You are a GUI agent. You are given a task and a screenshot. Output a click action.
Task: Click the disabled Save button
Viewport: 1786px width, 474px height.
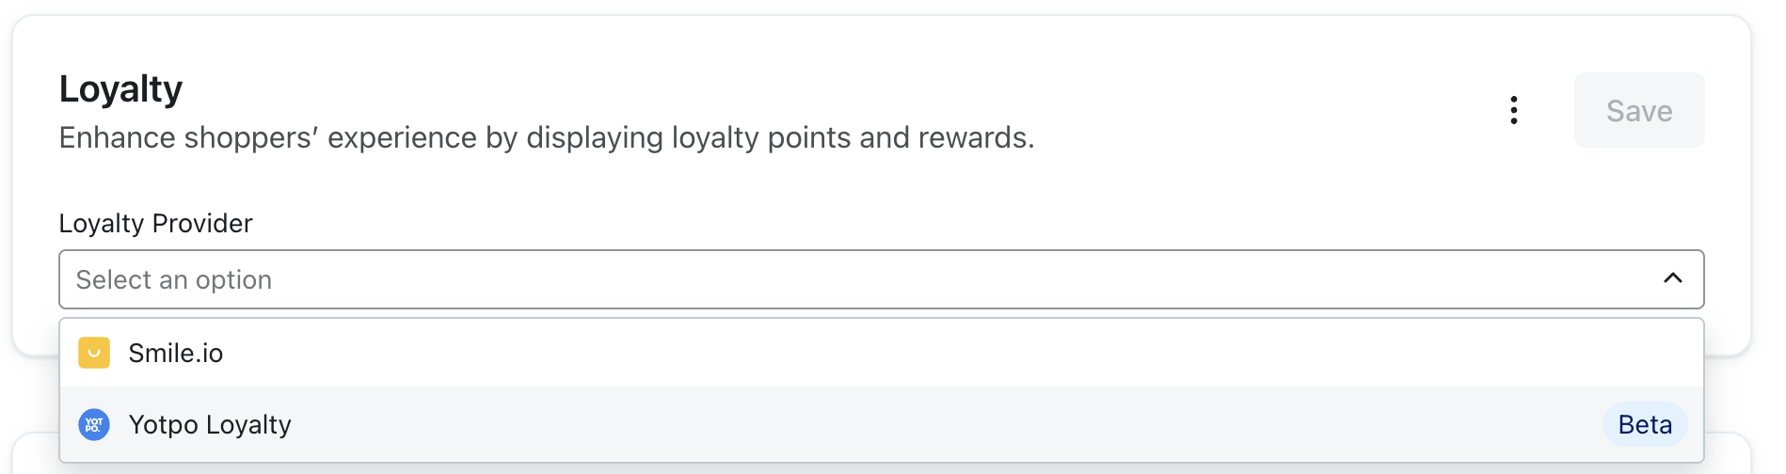pos(1638,110)
